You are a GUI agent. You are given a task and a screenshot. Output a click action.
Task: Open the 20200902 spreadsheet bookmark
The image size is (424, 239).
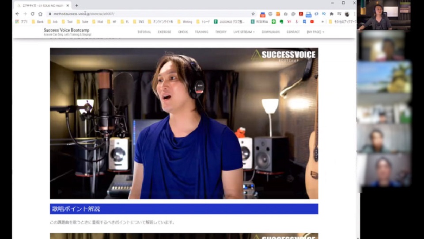pos(229,22)
